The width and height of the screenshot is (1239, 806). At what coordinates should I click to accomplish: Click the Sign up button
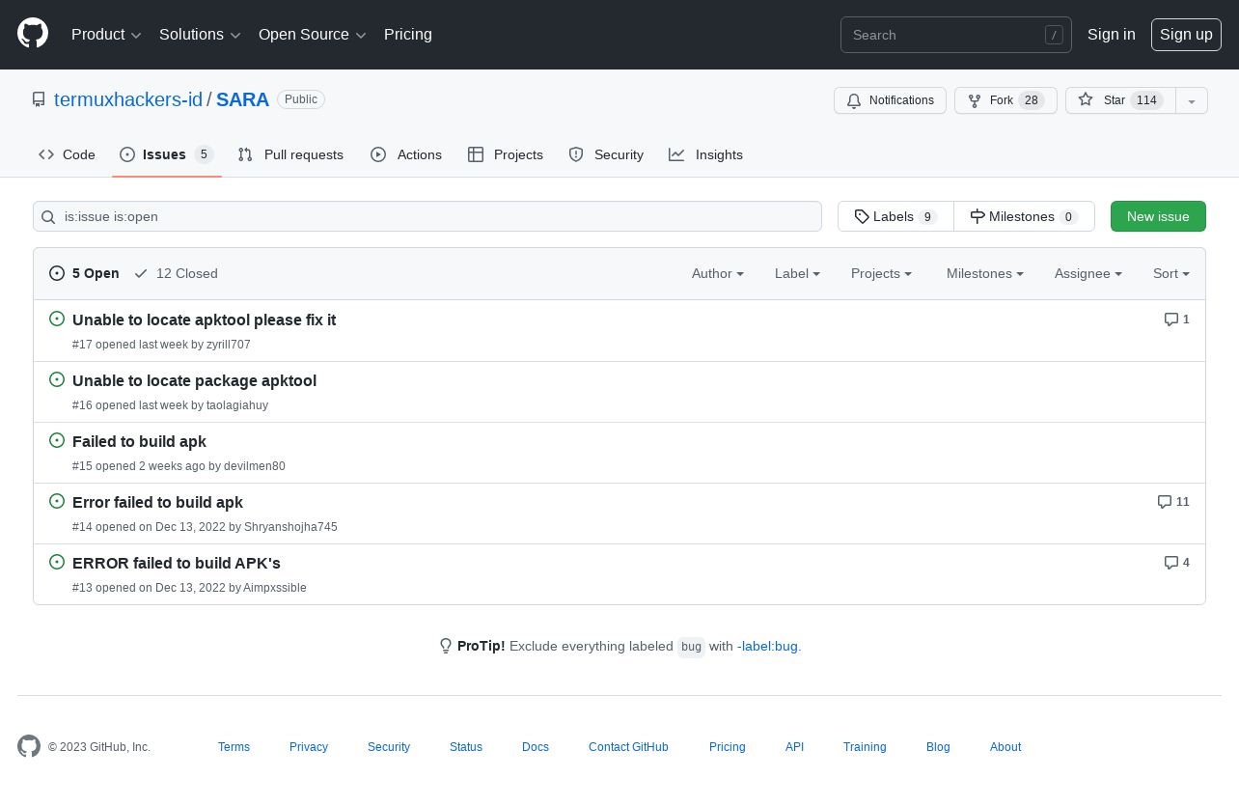click(1186, 35)
